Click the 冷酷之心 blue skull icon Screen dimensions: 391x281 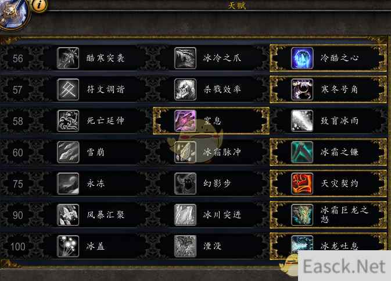click(x=302, y=58)
